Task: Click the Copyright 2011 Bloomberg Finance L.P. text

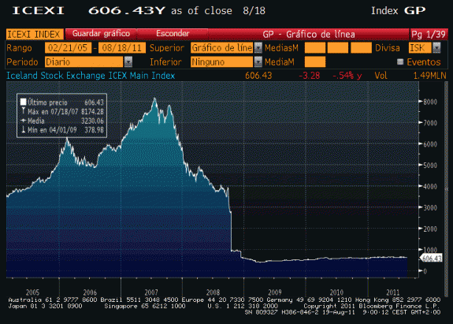Action: [x=372, y=306]
